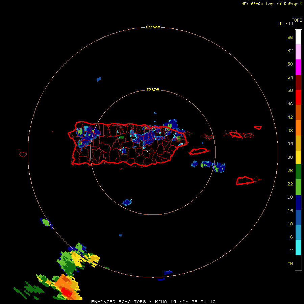Click the legend value 62
Viewport: 304px width, 304px height.
coord(290,51)
